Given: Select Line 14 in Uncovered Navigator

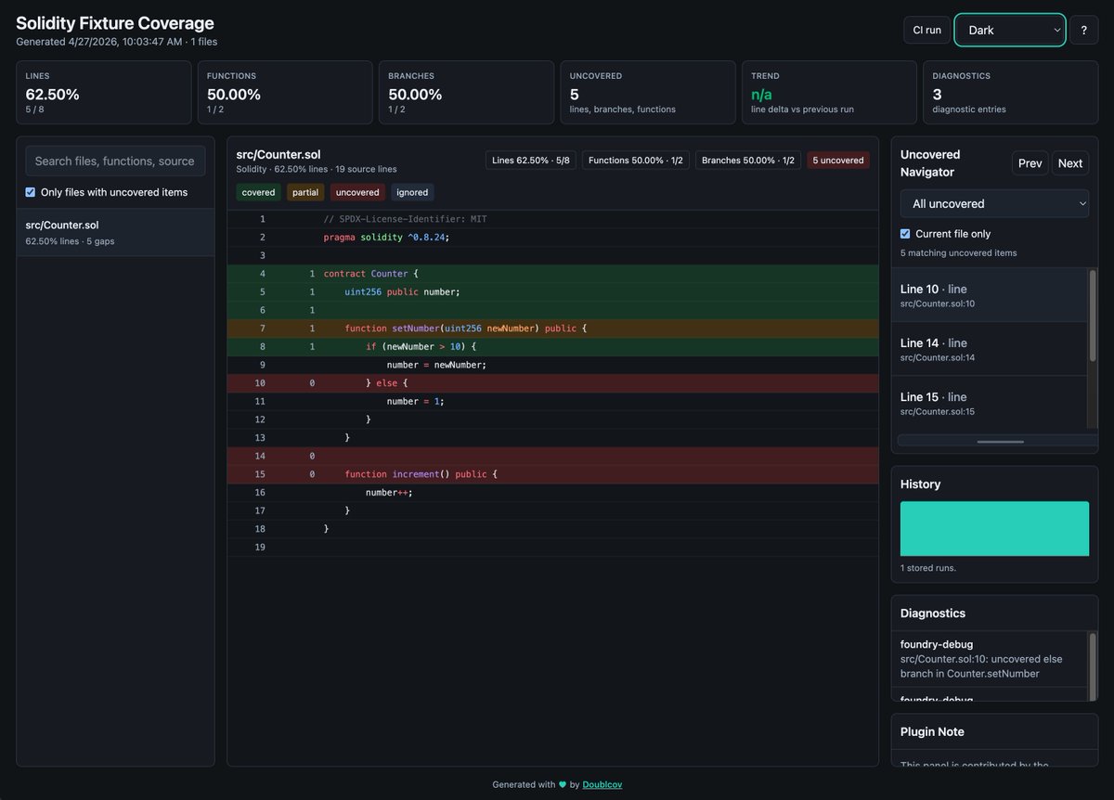Looking at the screenshot, I should 989,349.
